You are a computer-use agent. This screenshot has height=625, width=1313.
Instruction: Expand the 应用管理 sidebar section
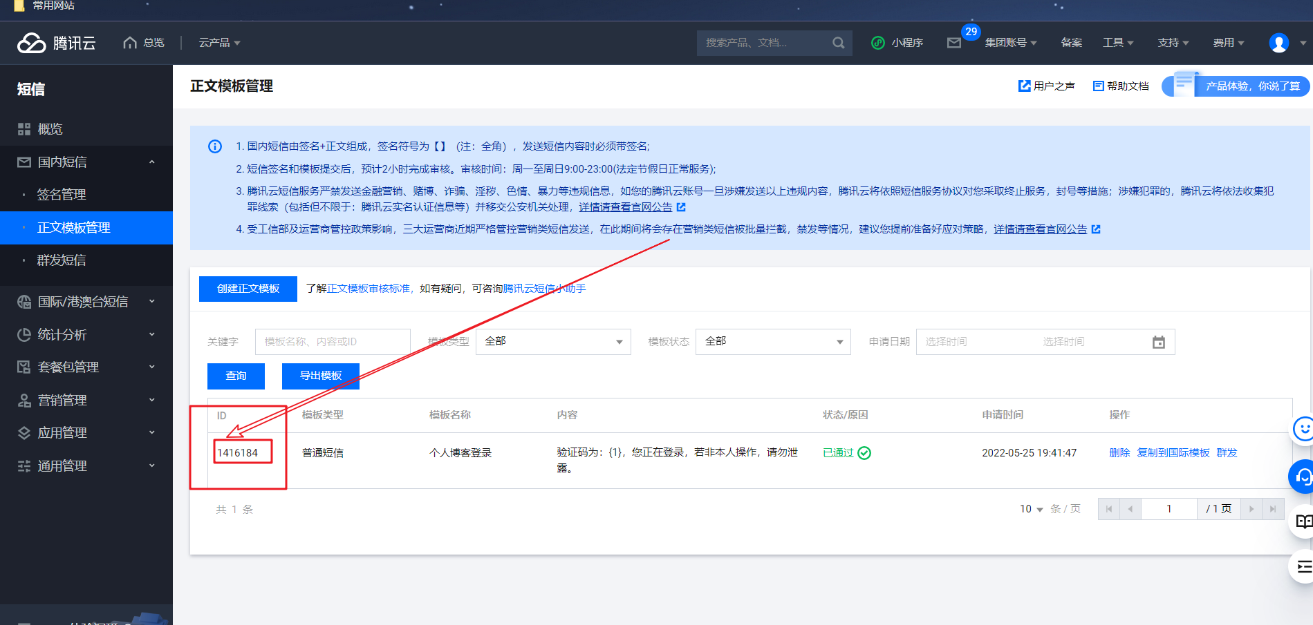[x=86, y=433]
